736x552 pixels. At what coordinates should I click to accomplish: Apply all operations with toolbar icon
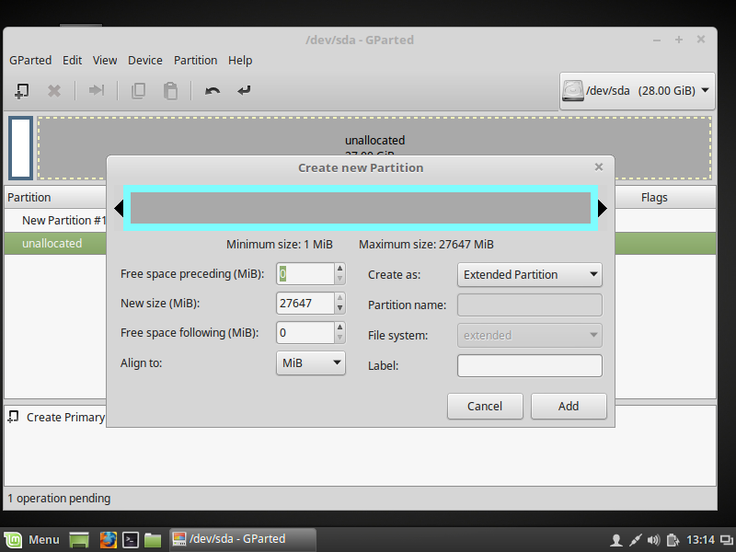coord(244,90)
